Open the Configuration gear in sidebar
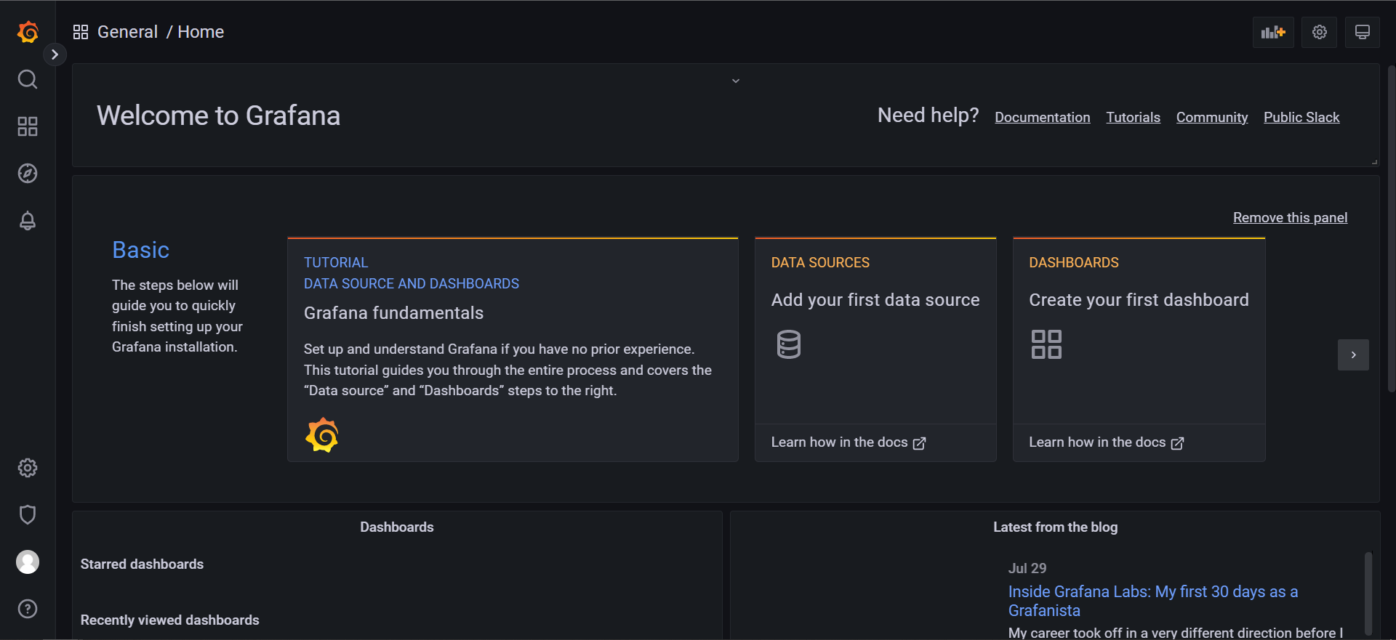This screenshot has width=1396, height=640. pos(28,468)
